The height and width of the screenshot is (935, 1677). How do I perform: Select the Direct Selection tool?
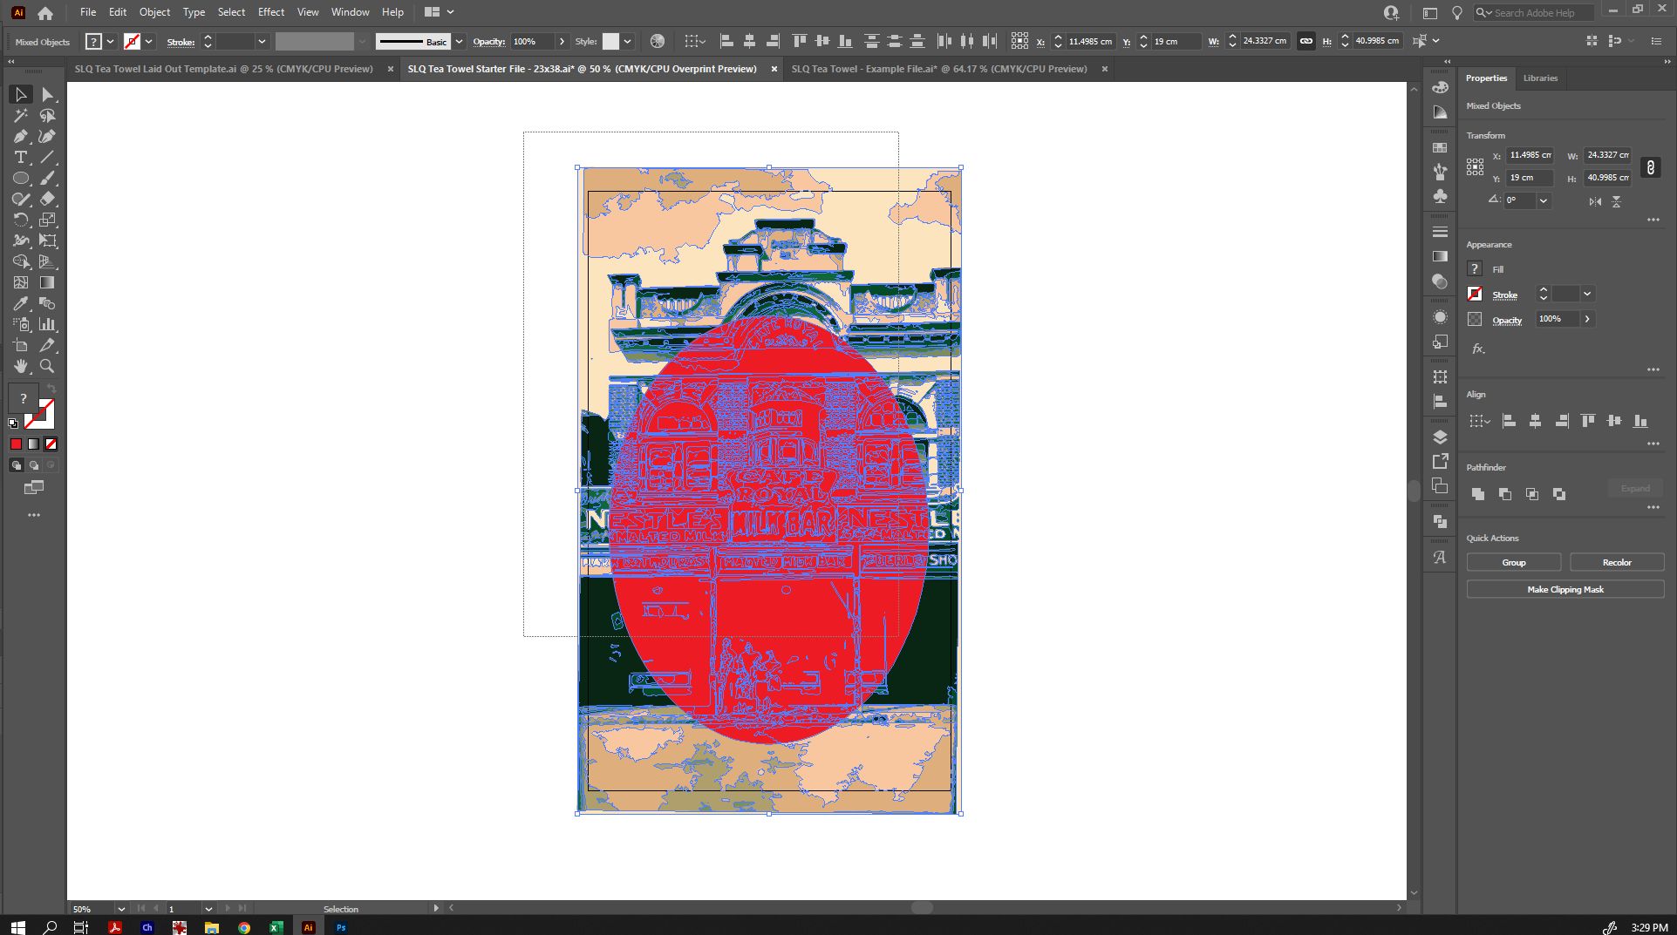(x=48, y=94)
